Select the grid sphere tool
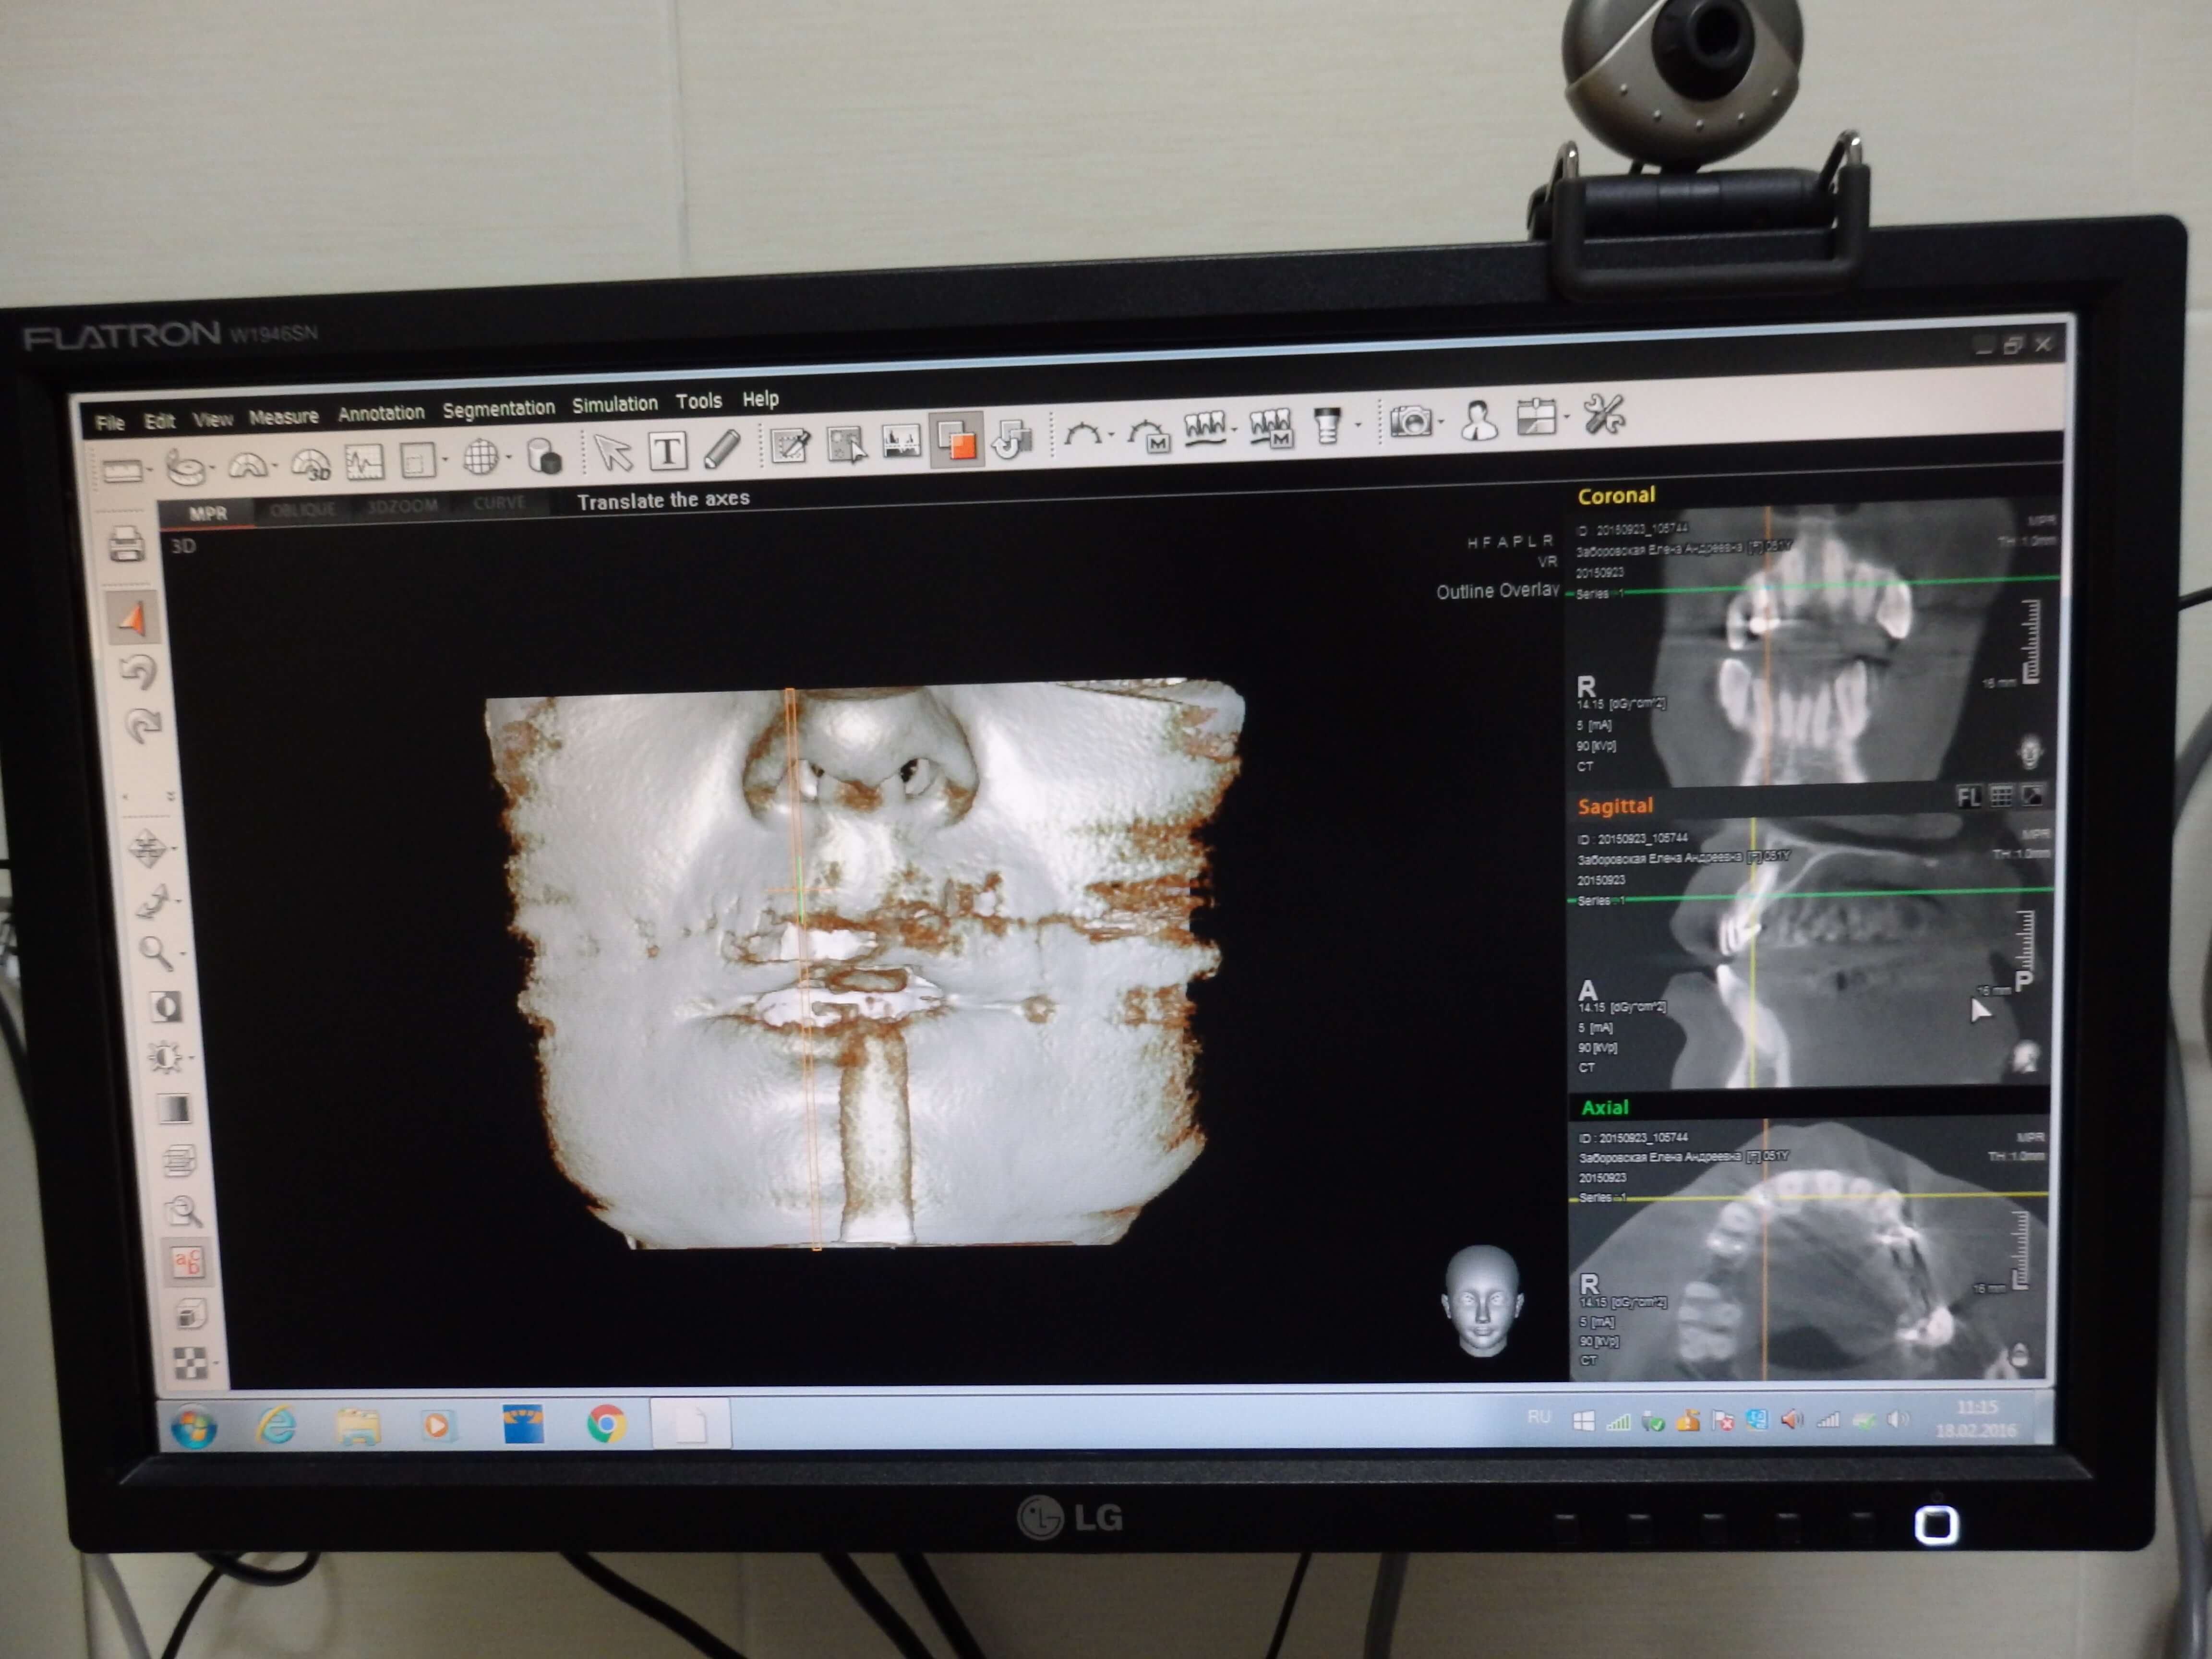Image resolution: width=2212 pixels, height=1659 pixels. (x=481, y=458)
